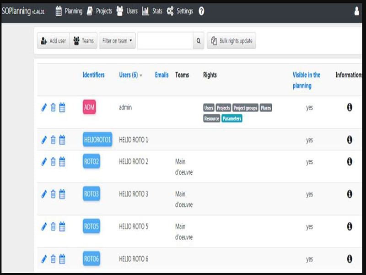The height and width of the screenshot is (275, 366).
Task: Click the Places rights tag
Action: (266, 108)
